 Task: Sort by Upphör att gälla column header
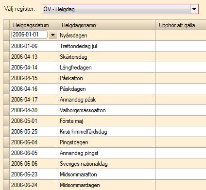click(181, 25)
